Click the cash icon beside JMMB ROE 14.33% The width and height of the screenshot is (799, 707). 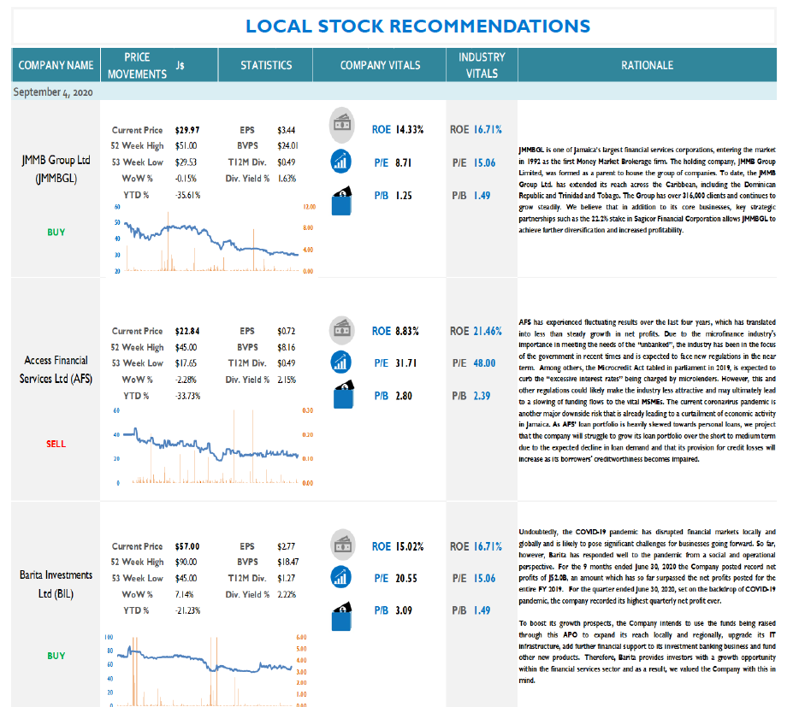click(x=342, y=125)
